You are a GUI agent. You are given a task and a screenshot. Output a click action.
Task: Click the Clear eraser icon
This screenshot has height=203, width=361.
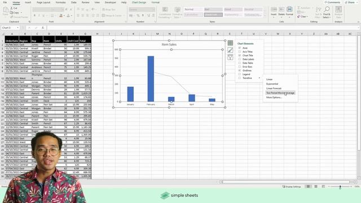(x=298, y=16)
